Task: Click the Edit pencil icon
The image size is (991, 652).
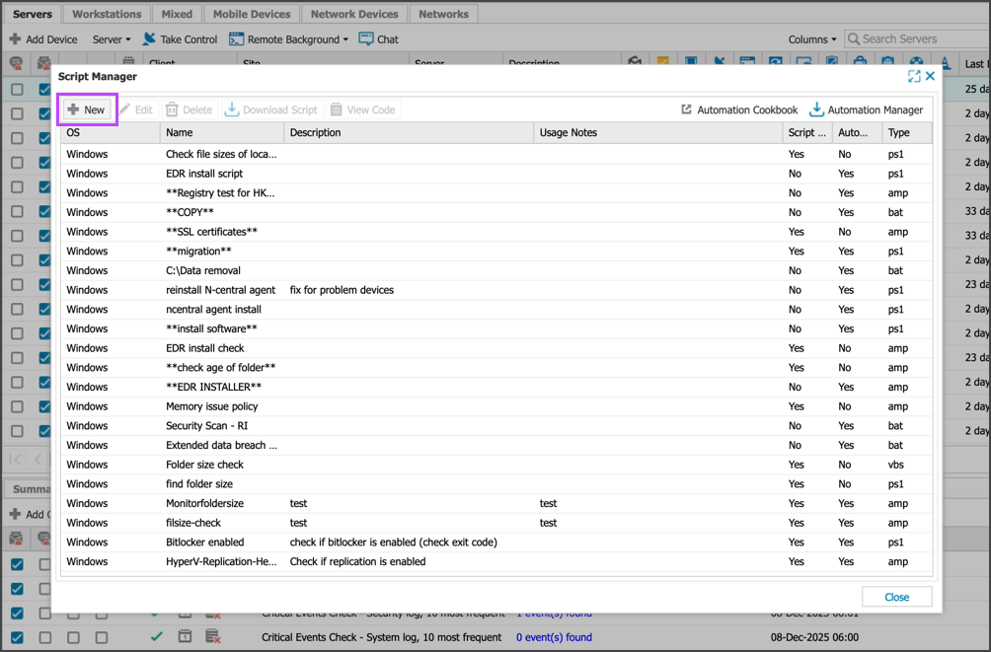Action: pos(125,109)
